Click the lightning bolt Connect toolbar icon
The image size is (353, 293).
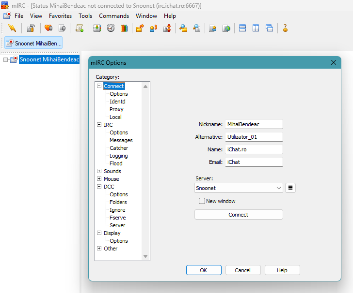12,28
